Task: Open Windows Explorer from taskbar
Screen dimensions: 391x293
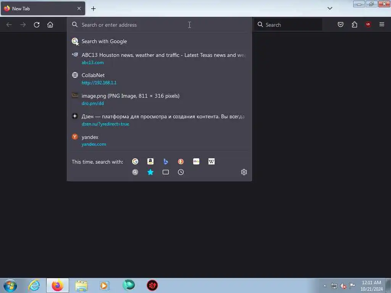Action: [x=81, y=285]
